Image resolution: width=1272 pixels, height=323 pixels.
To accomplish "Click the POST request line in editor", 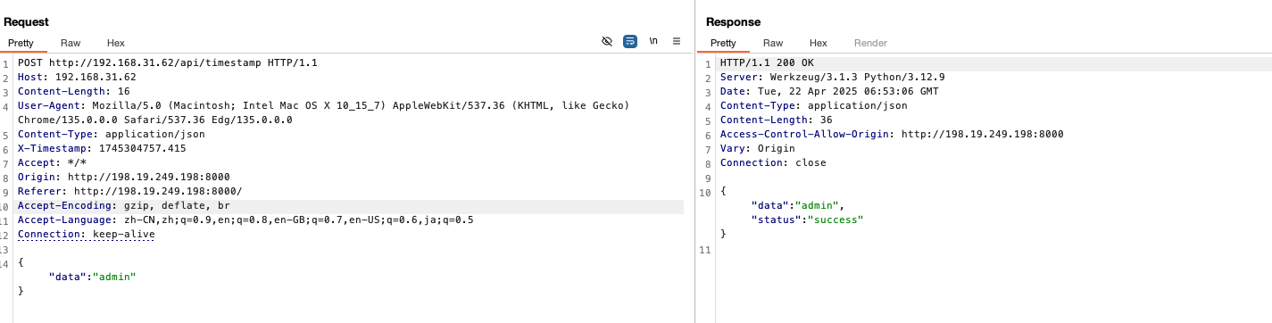I will point(168,63).
